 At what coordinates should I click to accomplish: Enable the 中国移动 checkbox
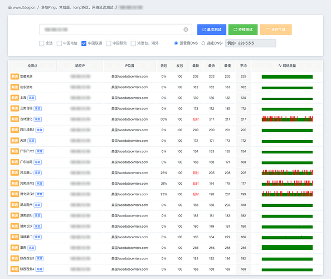(x=109, y=44)
